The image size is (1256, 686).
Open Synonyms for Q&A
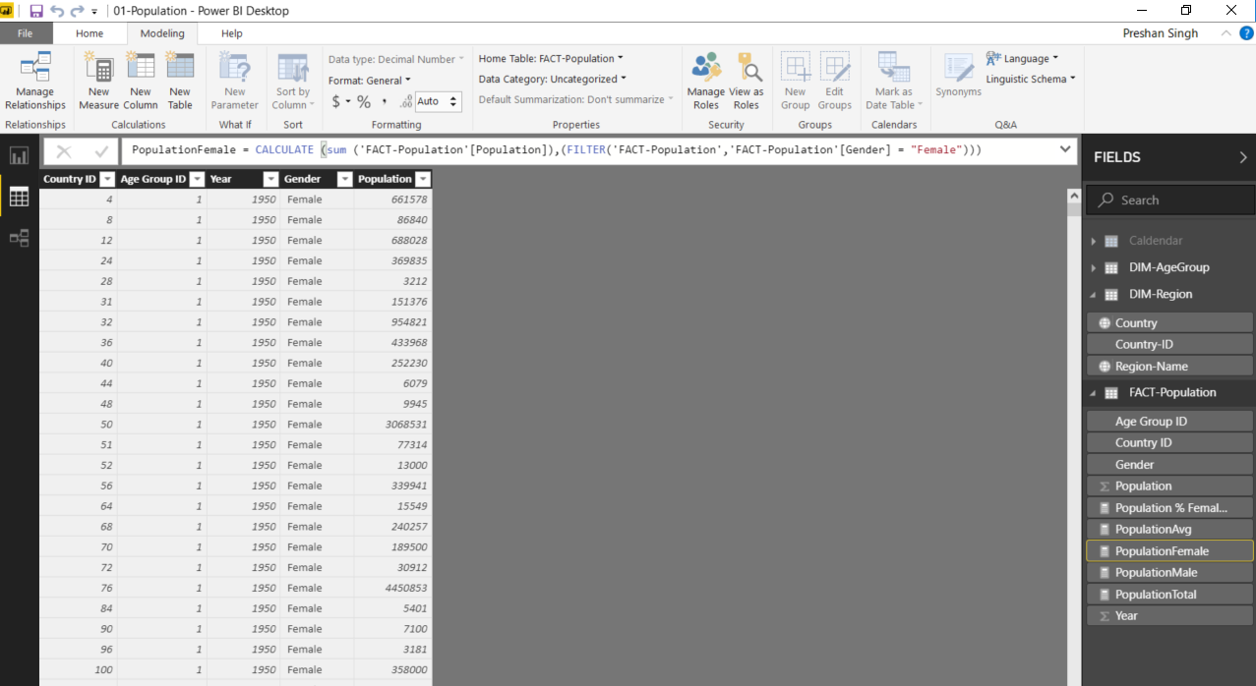[959, 77]
